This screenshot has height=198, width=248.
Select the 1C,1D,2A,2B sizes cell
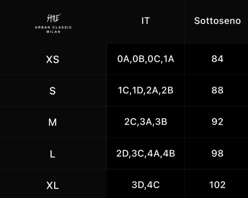pyautogui.click(x=145, y=90)
